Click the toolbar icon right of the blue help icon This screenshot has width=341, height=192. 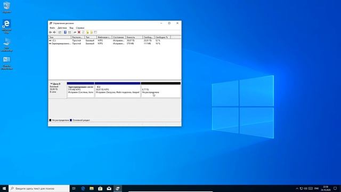69,32
